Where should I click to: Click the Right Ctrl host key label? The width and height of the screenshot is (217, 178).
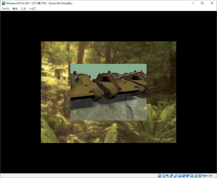pos(208,176)
